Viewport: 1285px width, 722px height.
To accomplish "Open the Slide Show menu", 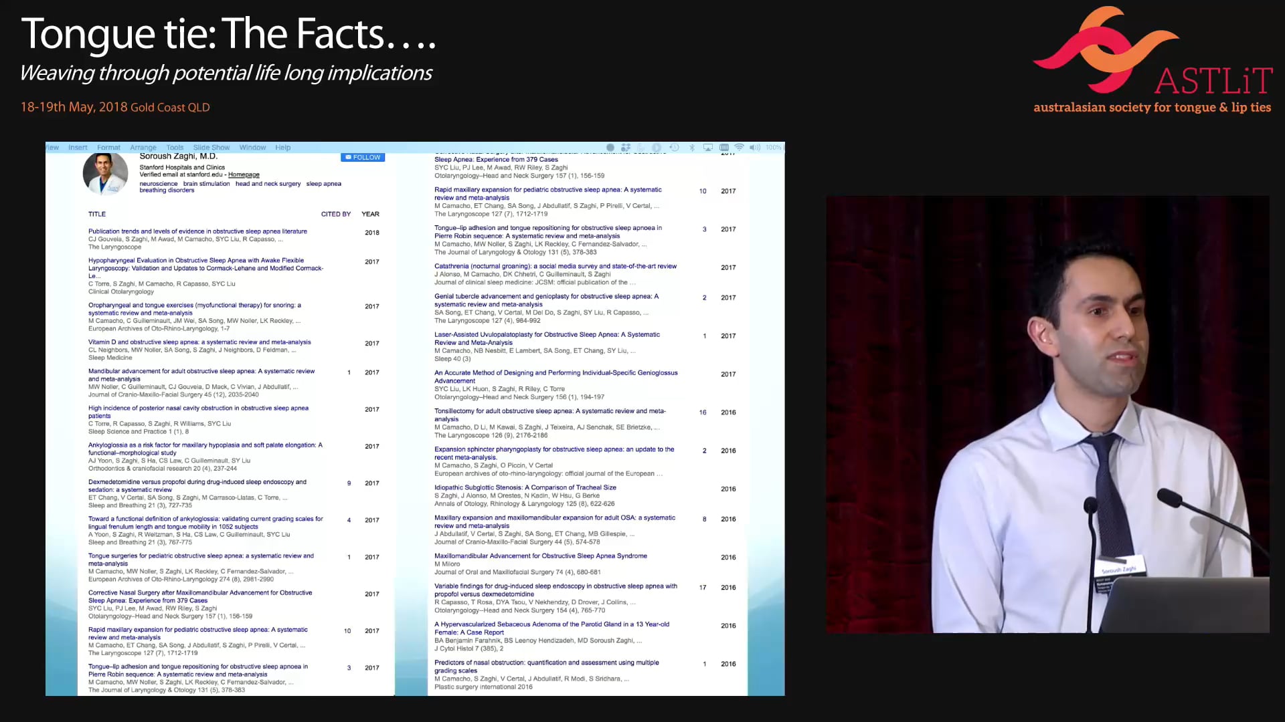I will (x=211, y=148).
